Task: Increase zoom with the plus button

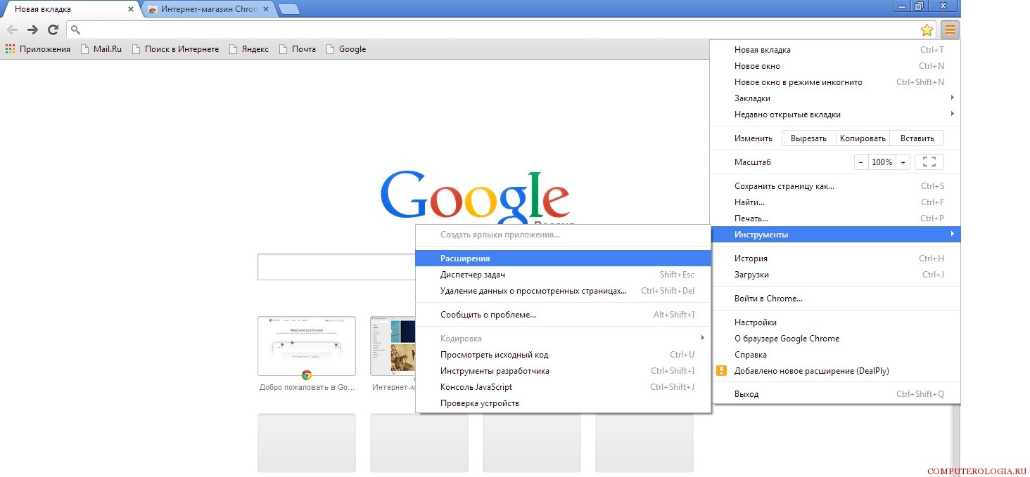Action: 903,162
